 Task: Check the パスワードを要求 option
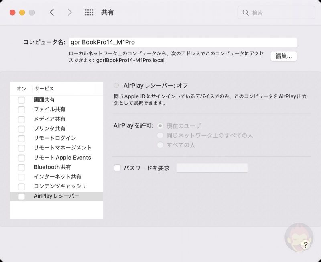coord(116,168)
